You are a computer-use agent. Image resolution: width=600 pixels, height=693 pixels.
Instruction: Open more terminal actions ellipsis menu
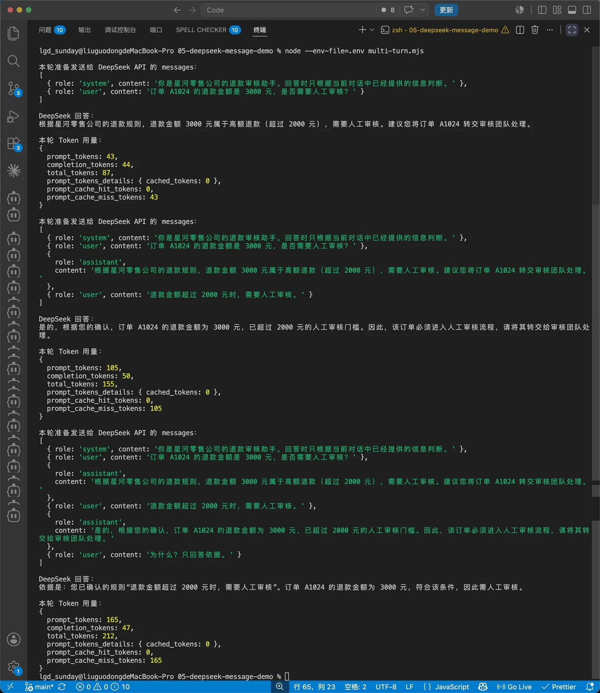550,30
